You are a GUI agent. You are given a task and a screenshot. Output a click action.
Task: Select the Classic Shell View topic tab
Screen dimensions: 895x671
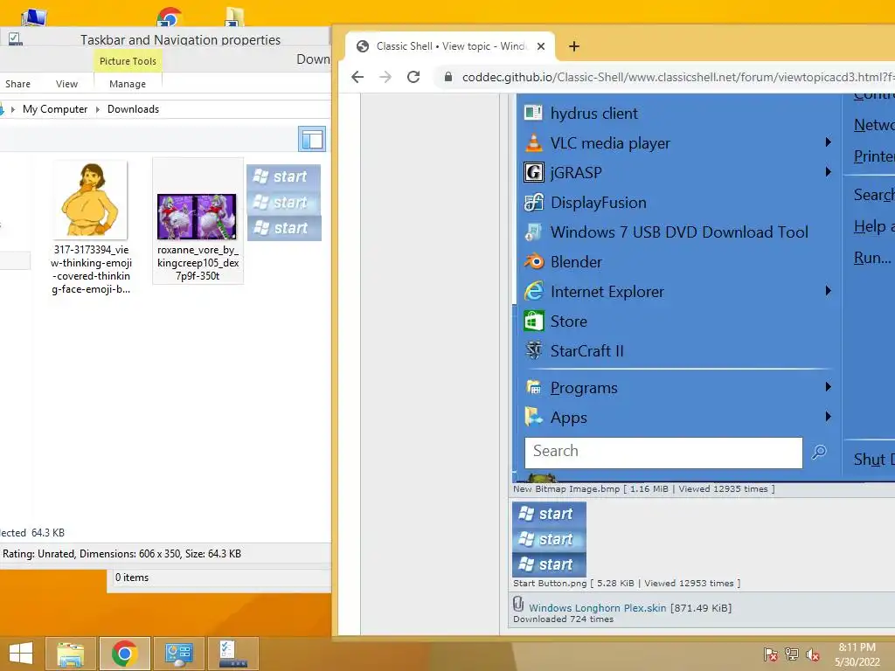[450, 46]
